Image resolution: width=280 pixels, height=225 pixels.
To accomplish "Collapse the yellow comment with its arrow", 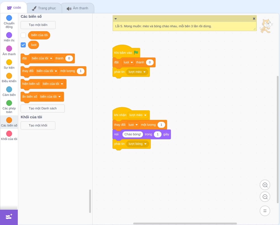I will (x=116, y=19).
